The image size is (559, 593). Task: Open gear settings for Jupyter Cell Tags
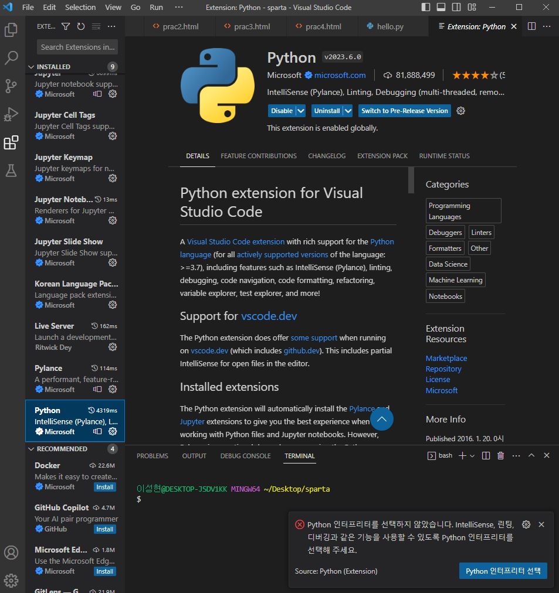[113, 136]
